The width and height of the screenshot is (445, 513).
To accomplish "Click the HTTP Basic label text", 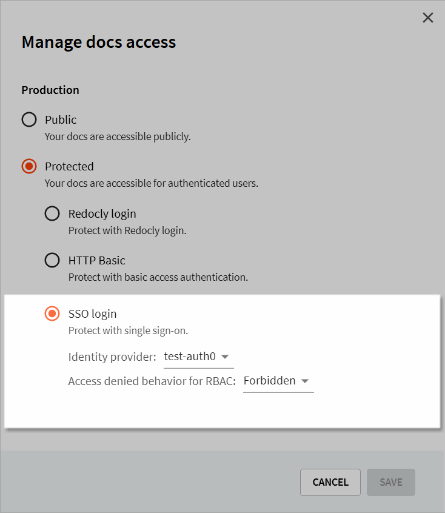I will (97, 260).
